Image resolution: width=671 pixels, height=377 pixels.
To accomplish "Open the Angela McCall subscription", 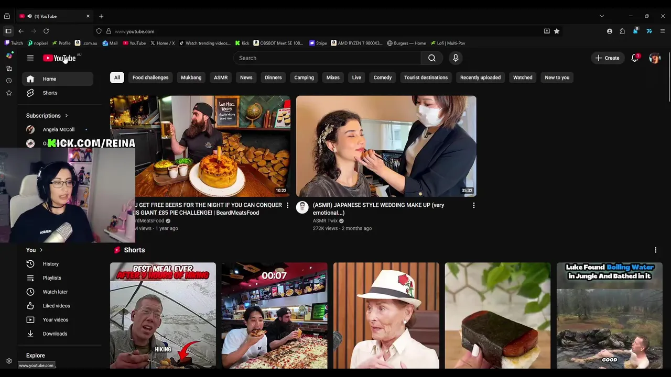I will pyautogui.click(x=58, y=129).
